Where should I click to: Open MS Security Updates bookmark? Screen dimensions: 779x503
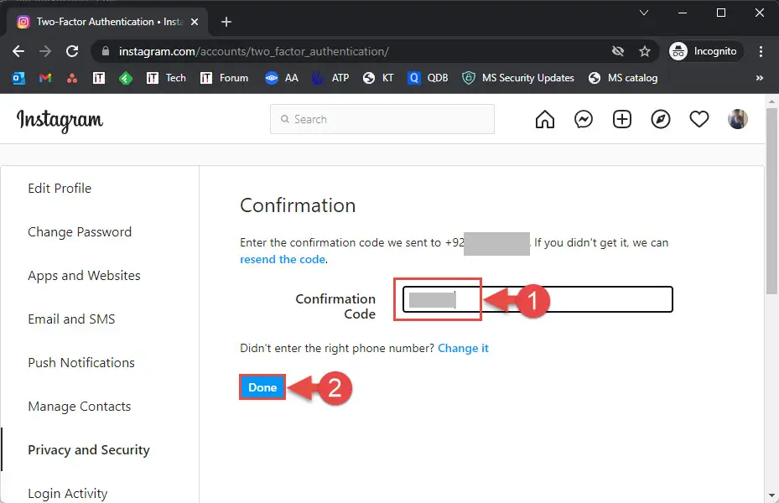[517, 78]
